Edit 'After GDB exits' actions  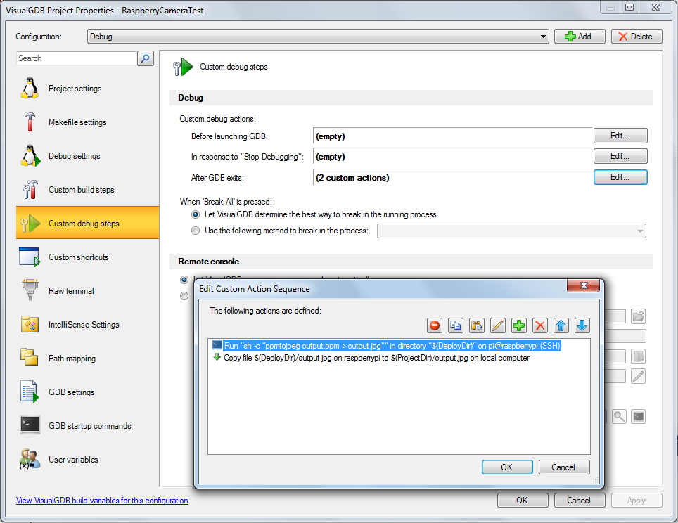[x=620, y=177]
